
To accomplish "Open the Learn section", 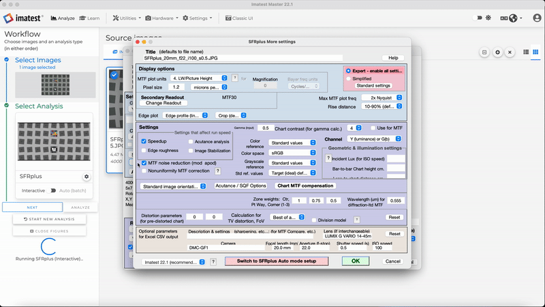I will 89,18.
